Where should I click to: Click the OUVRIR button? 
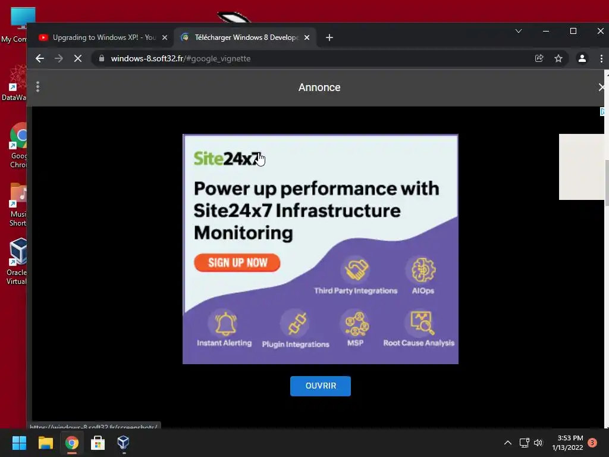pyautogui.click(x=321, y=386)
